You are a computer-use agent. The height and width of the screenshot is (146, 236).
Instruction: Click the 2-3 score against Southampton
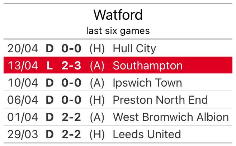click(71, 65)
